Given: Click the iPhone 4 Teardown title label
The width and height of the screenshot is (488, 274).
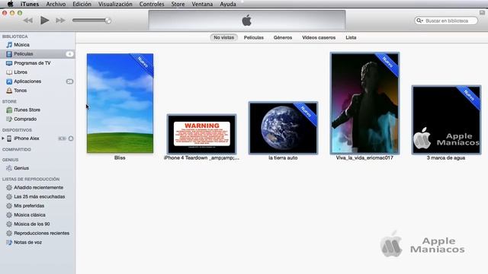Looking at the screenshot, I should [x=201, y=158].
